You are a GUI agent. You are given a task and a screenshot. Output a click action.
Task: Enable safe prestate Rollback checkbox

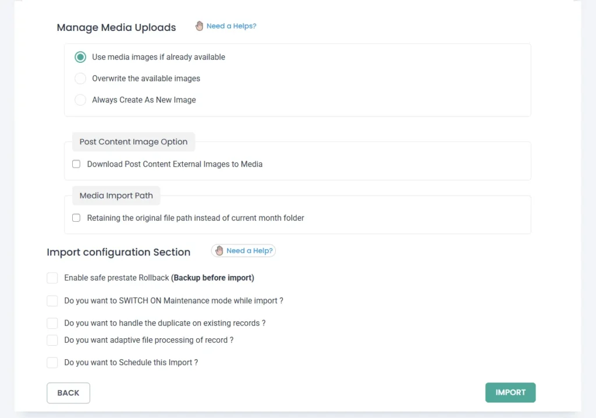[52, 278]
